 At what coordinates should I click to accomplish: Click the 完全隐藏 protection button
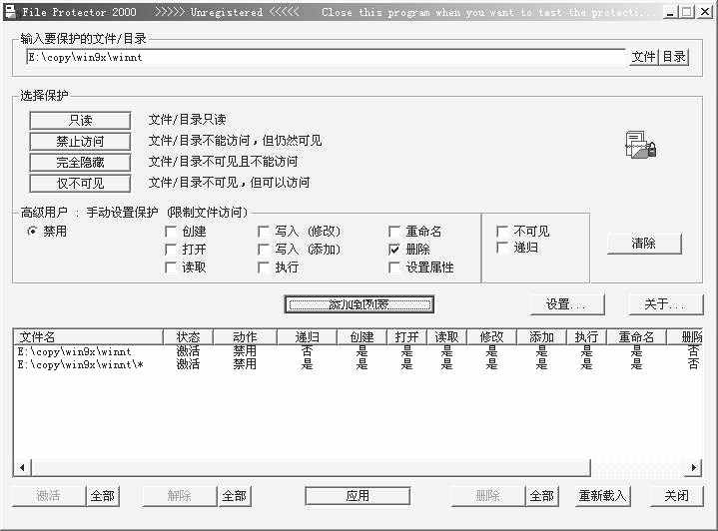pyautogui.click(x=80, y=163)
